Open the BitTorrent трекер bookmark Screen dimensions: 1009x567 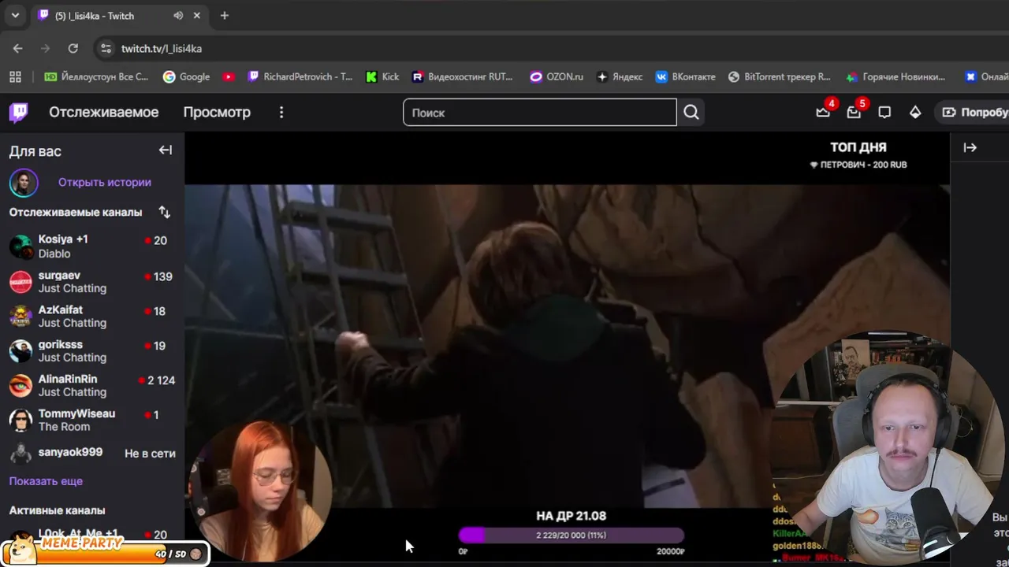coord(779,76)
